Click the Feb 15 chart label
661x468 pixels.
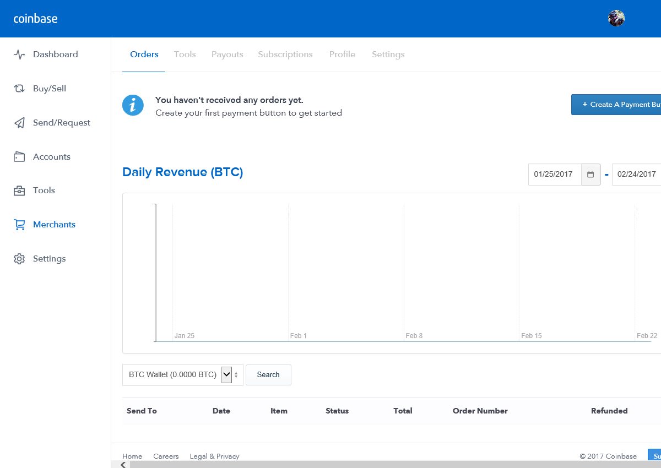coord(532,336)
